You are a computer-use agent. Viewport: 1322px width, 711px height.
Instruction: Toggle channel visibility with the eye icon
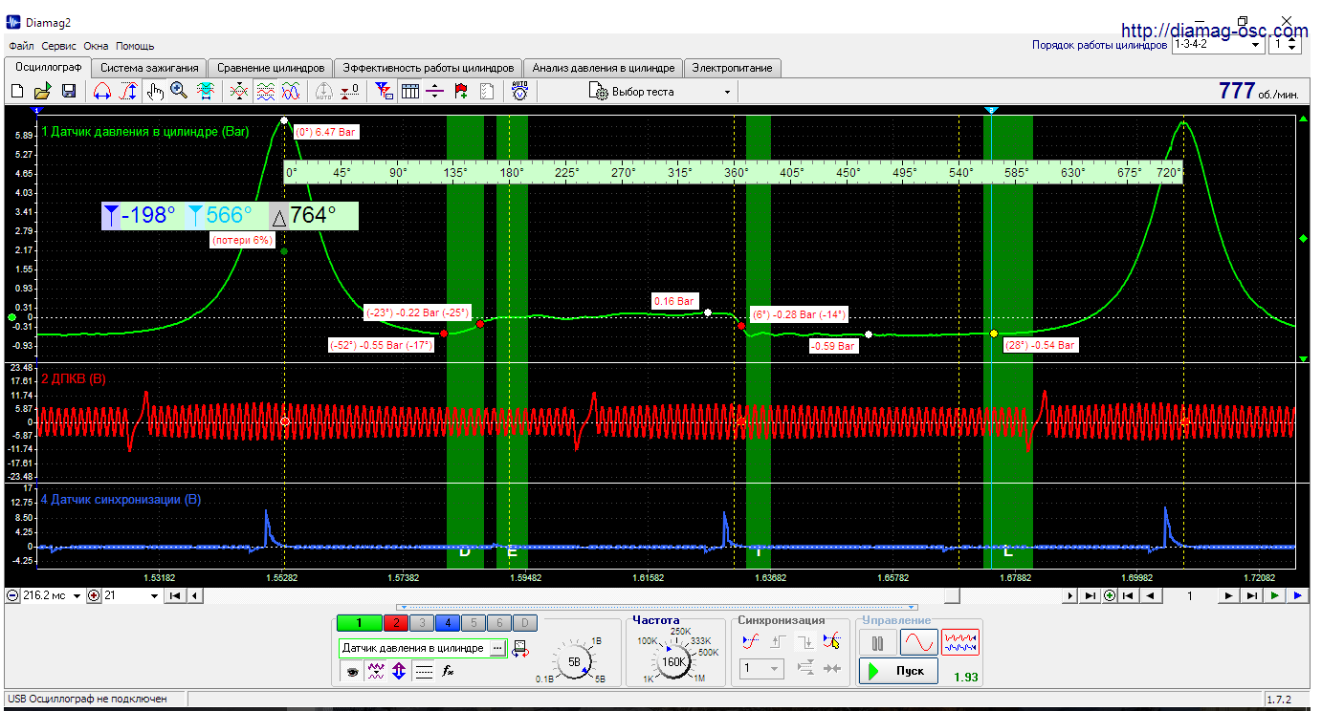pos(352,672)
